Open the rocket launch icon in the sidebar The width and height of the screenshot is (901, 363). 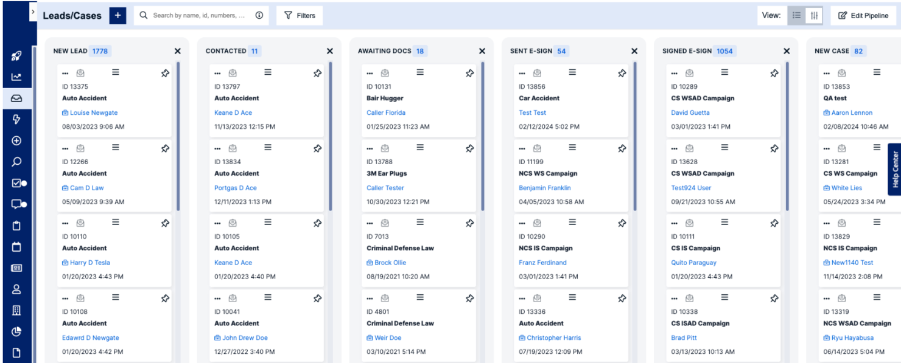coord(17,55)
